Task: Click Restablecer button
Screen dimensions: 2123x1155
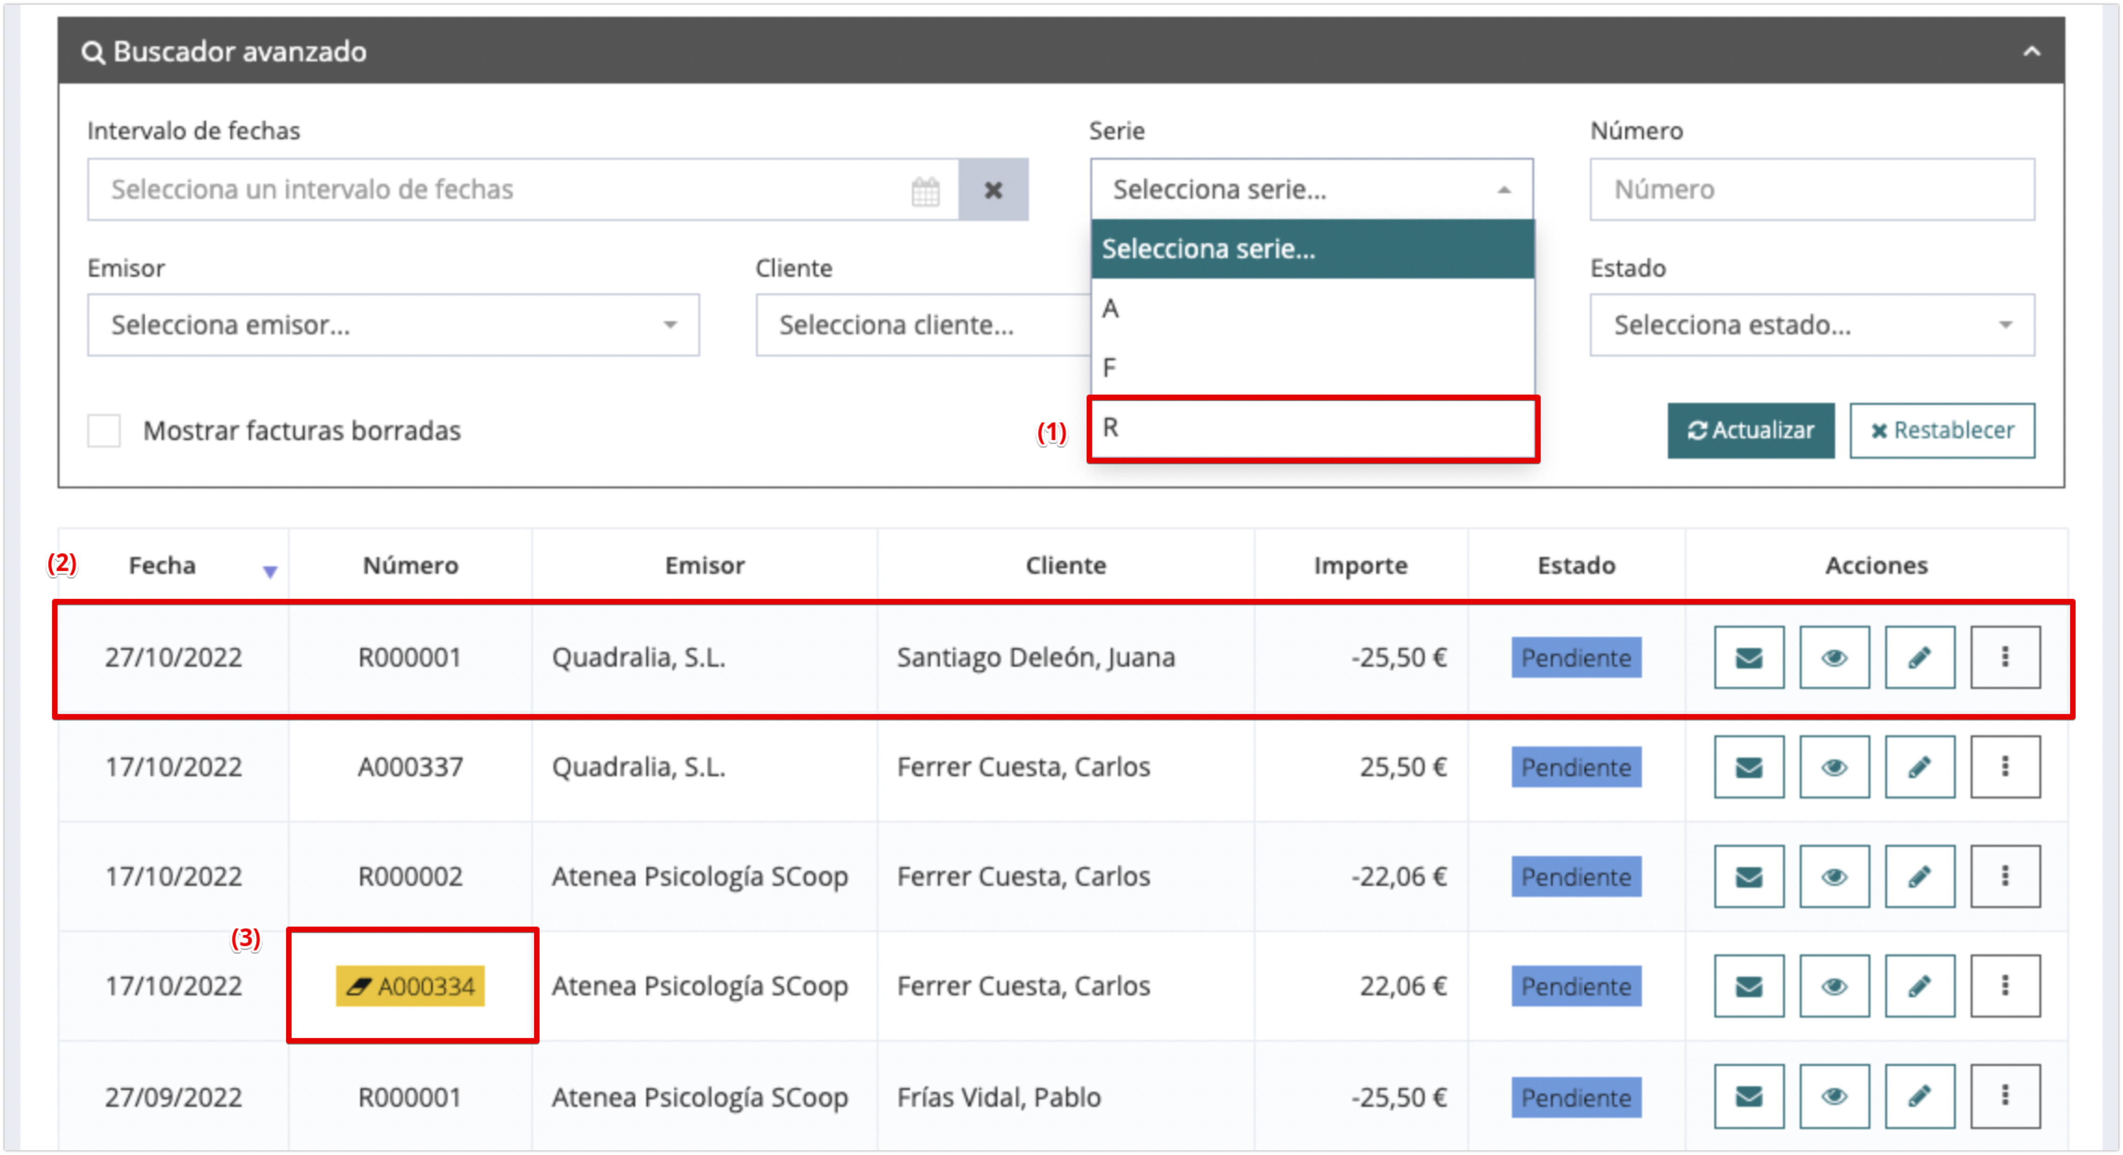Action: 1942,431
